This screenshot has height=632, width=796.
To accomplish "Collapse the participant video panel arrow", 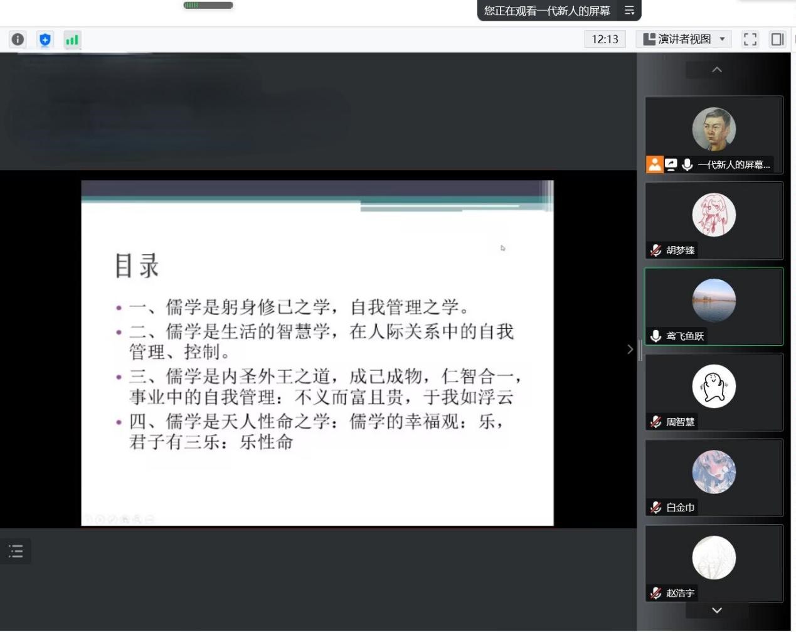I will point(630,350).
